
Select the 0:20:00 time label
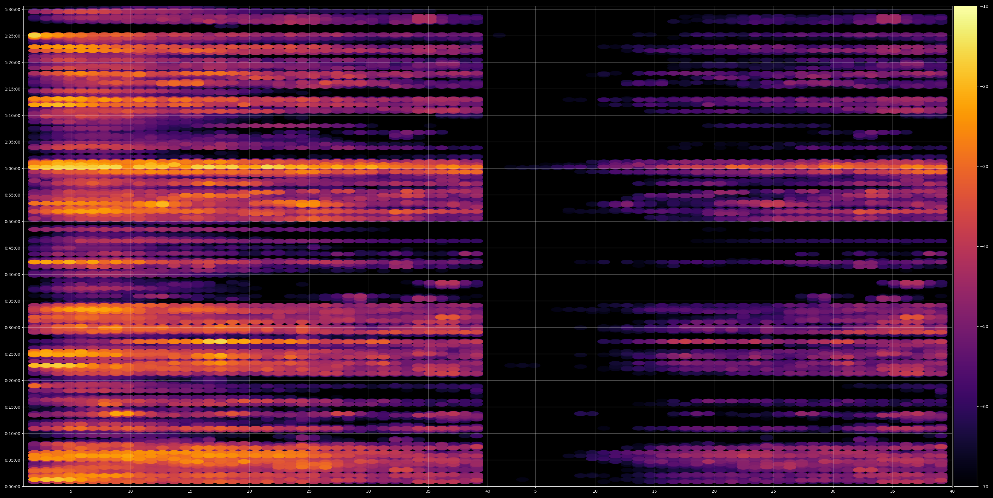point(12,381)
